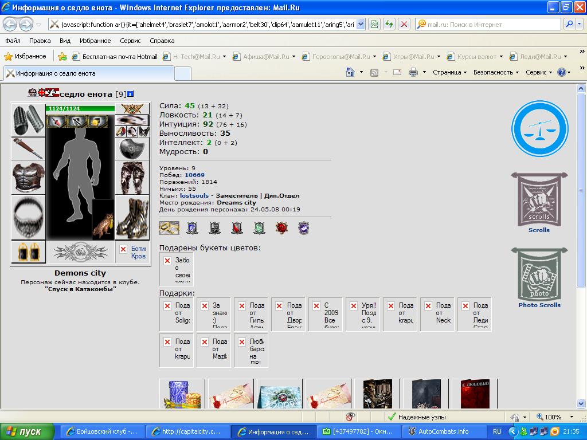Open the Правка menu
Screen dimensions: 587x440
pos(40,41)
